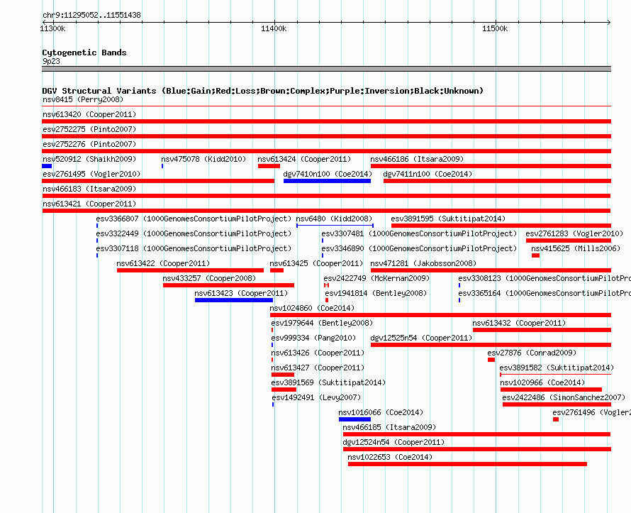Click the chr9:11295052..11551438 coordinates label
Viewport: 631px width, 513px height.
[91, 15]
